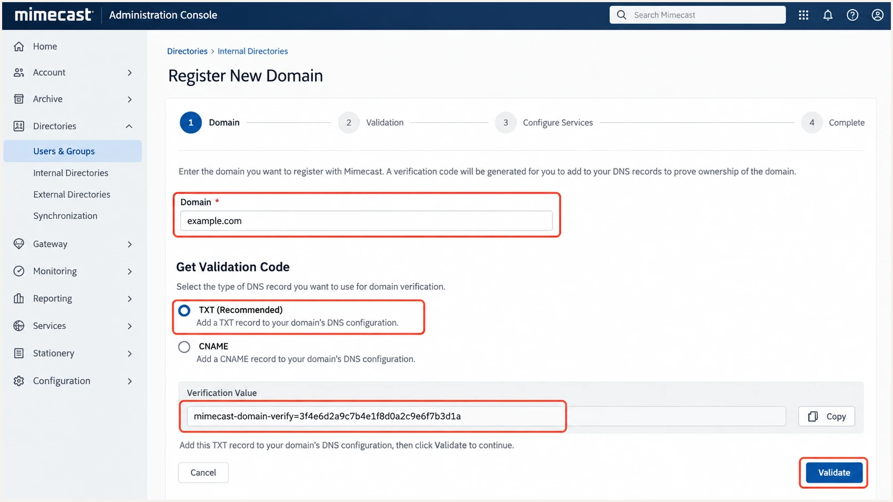Click the Internal Directories breadcrumb link

tap(253, 51)
